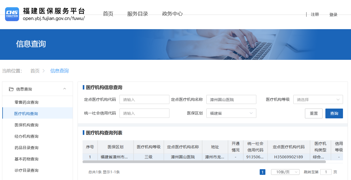The image size is (351, 180).
Task: Click the folder icon beside 信息查询
Action: coord(11,89)
